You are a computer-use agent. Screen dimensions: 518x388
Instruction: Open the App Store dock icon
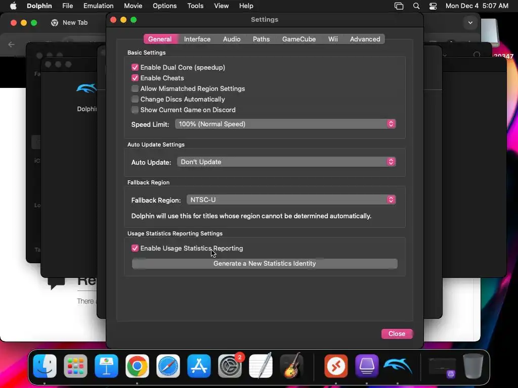coord(199,366)
